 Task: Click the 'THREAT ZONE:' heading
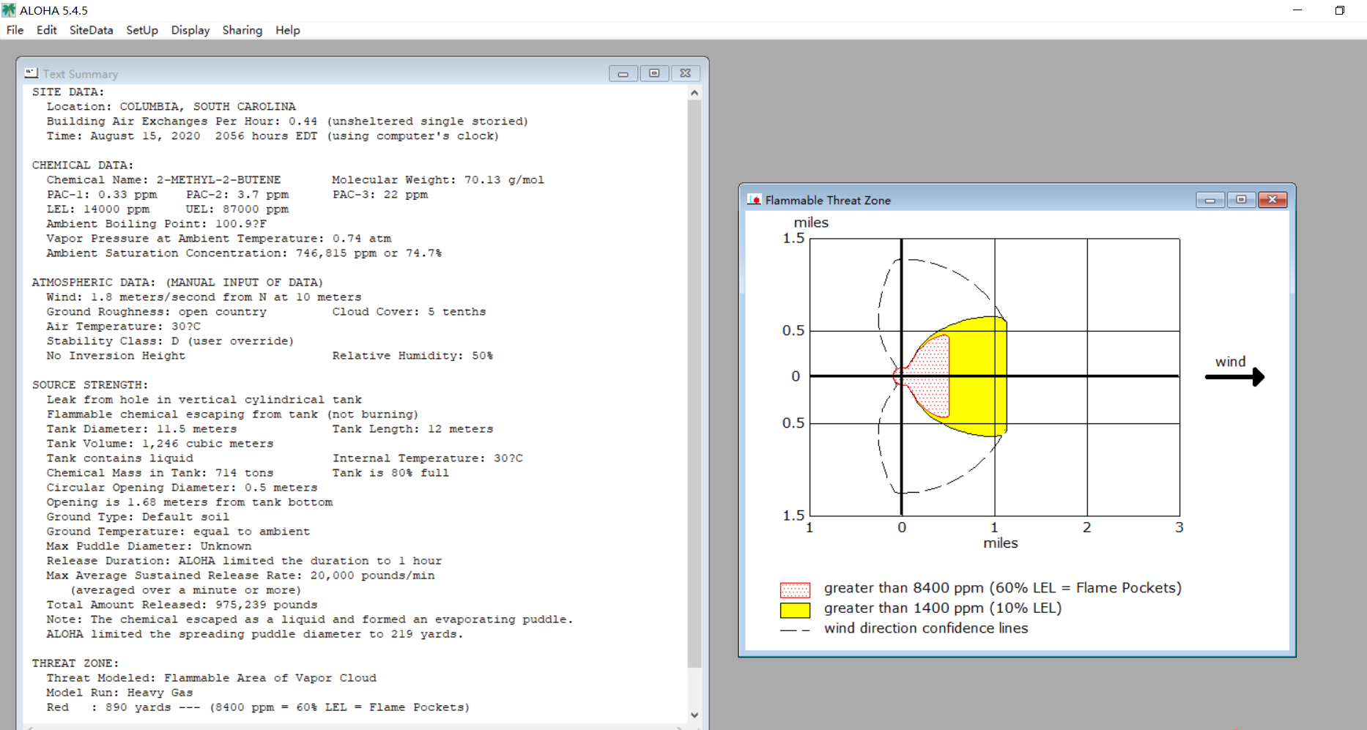point(75,663)
